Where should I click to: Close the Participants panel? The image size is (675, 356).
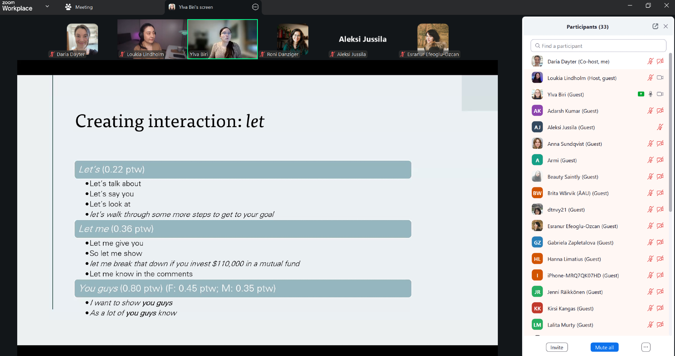[666, 26]
